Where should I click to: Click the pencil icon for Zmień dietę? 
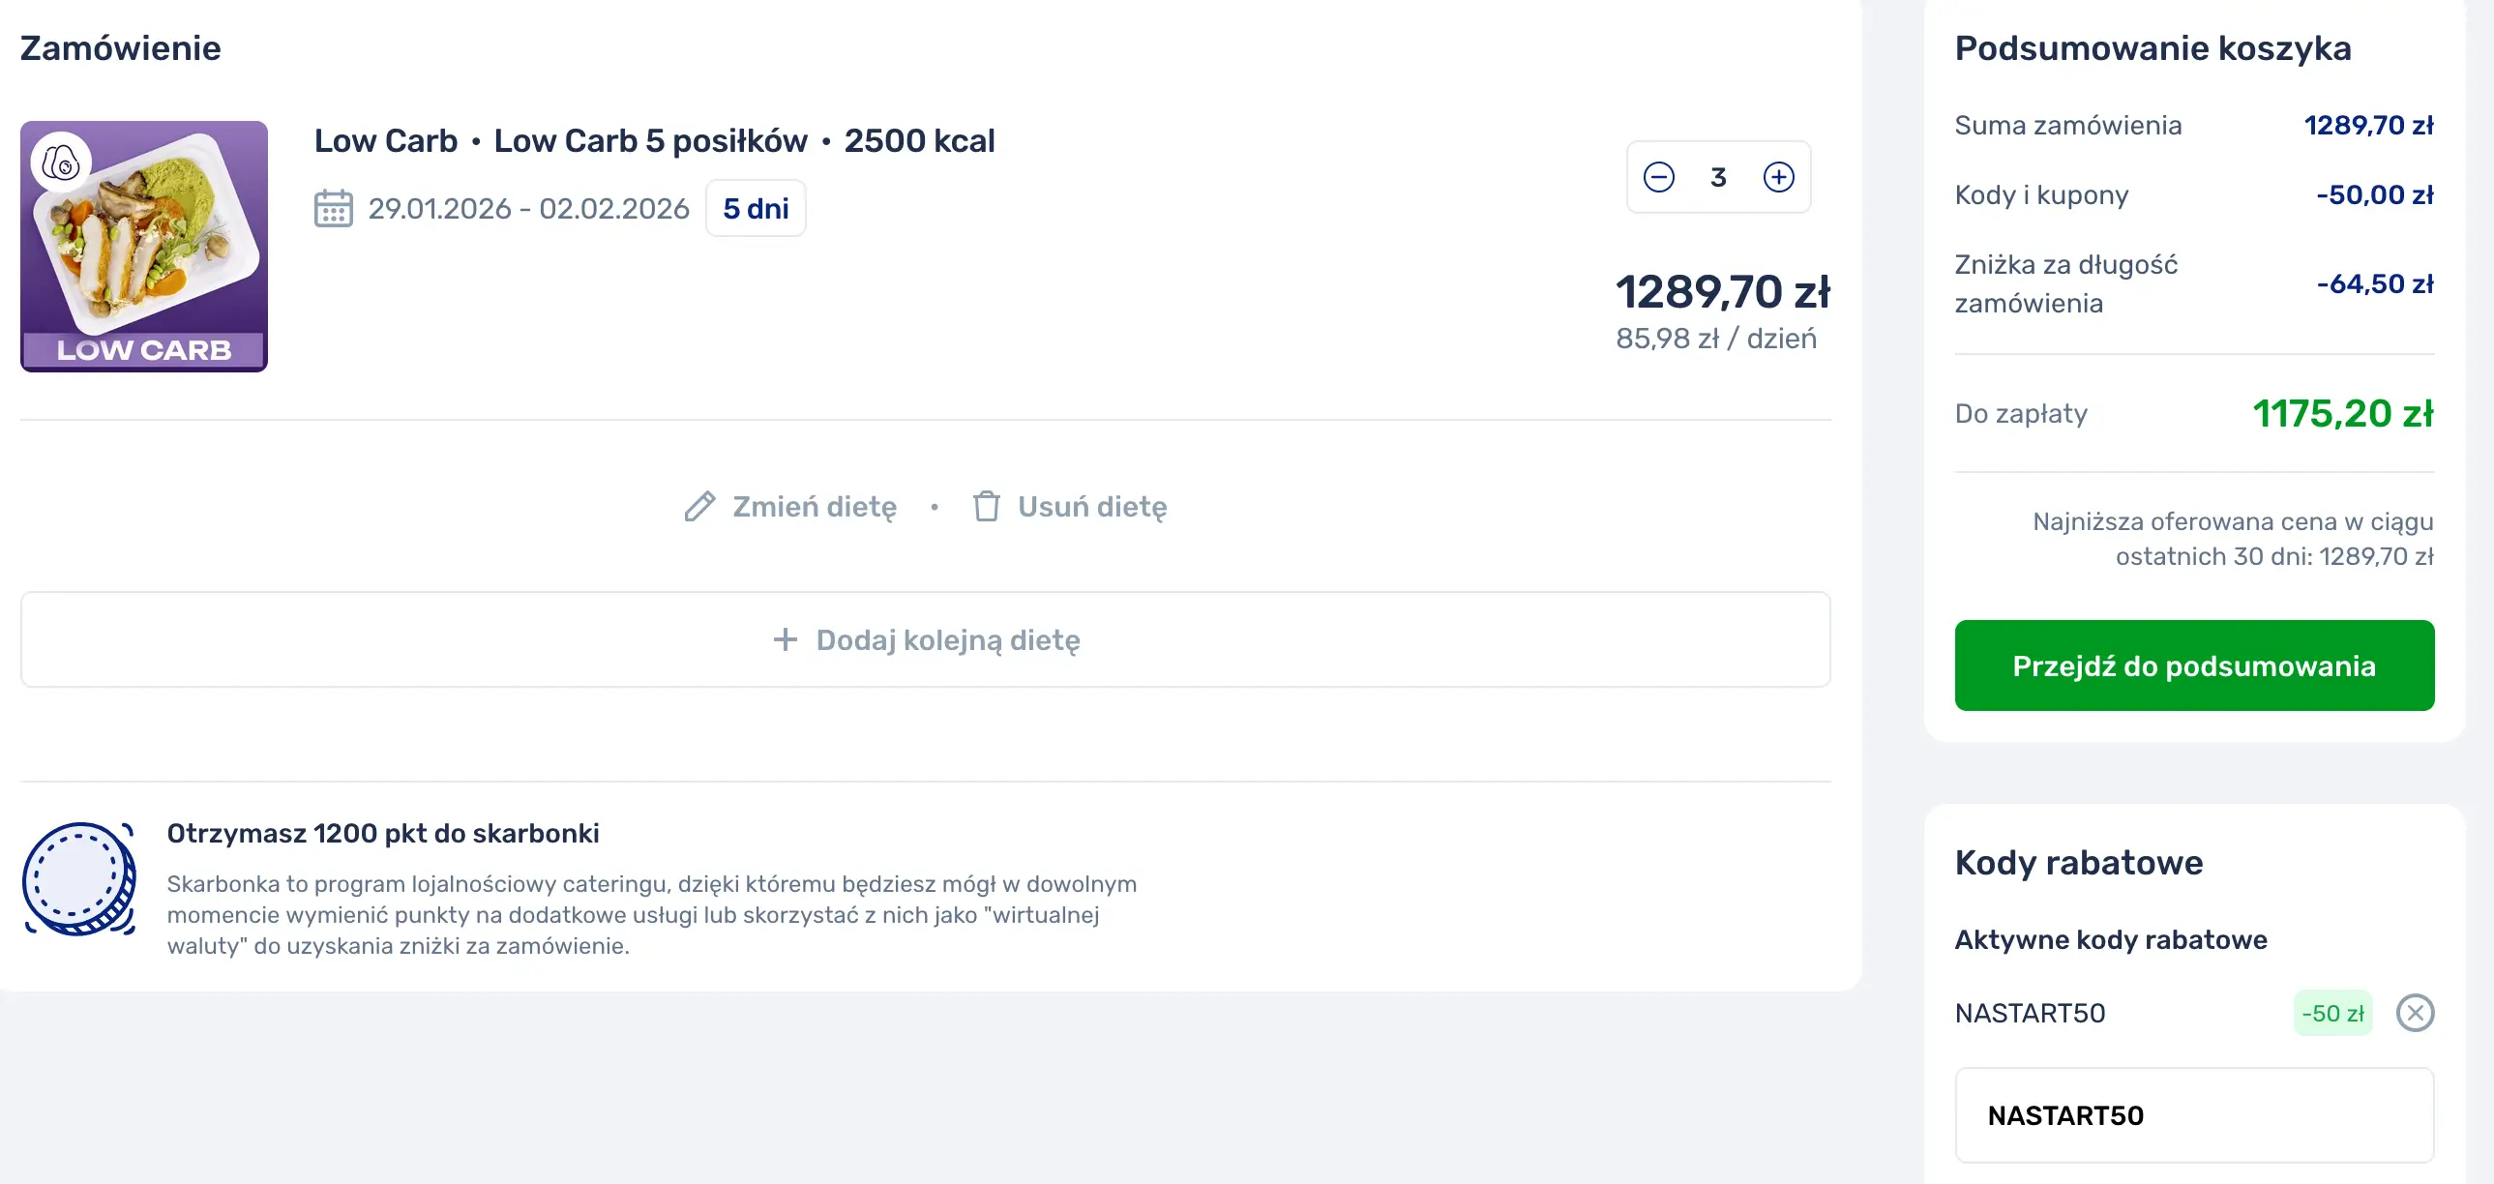699,506
